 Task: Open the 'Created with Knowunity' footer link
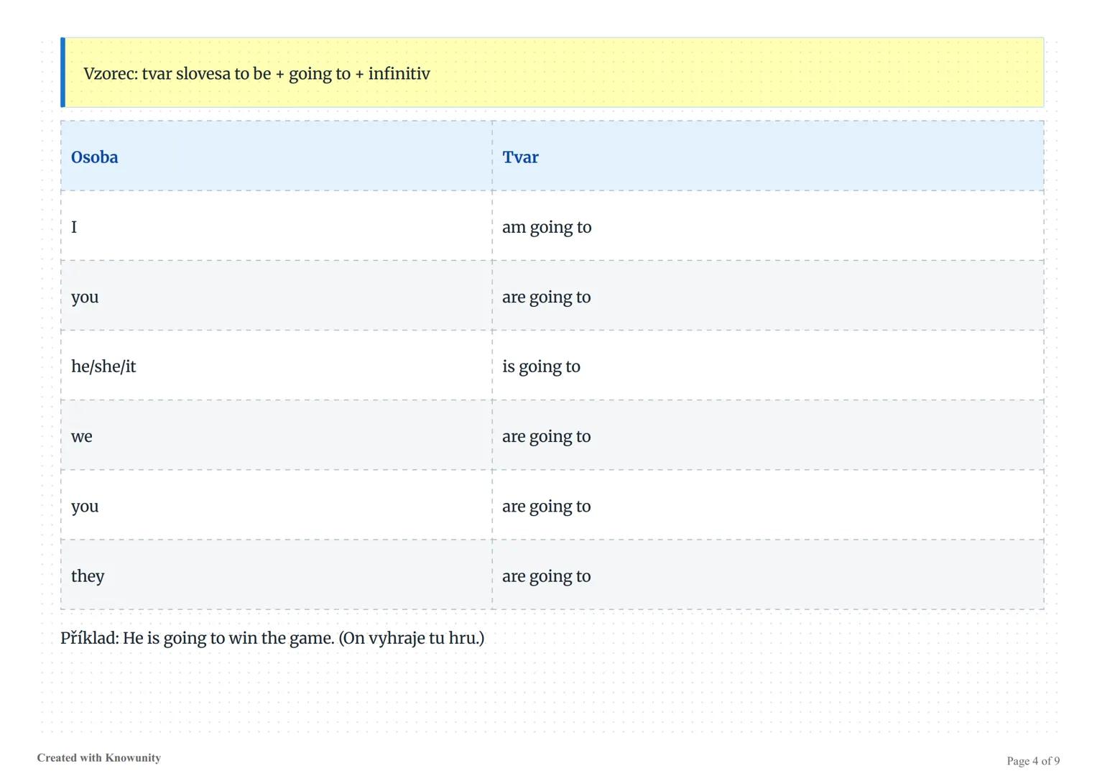[99, 758]
